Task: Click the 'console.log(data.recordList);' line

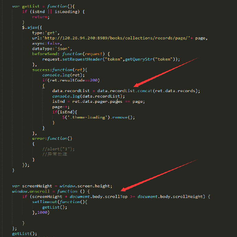Action: [89, 96]
